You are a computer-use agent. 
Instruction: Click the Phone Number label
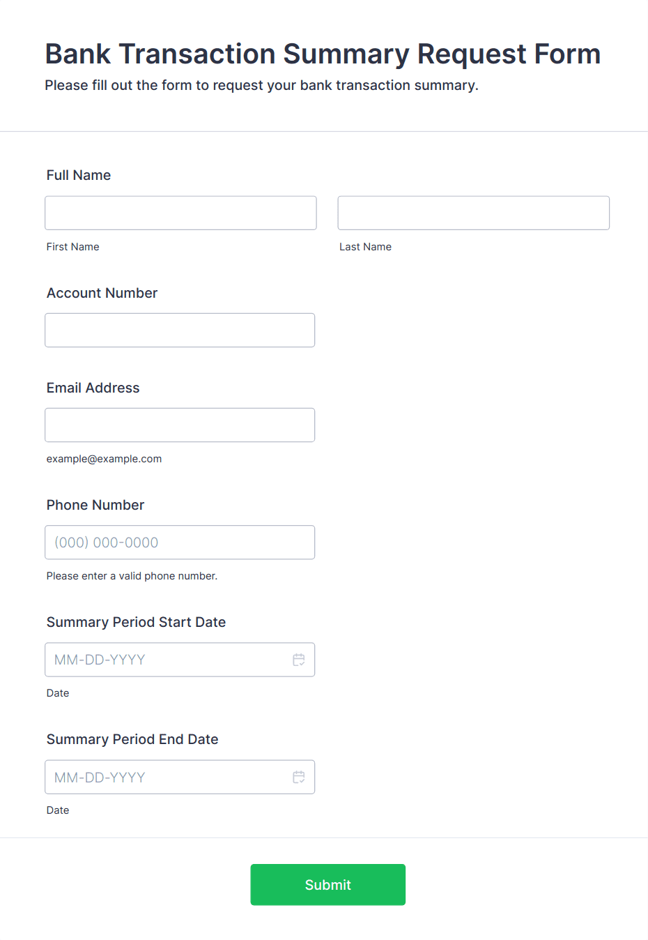pos(95,505)
